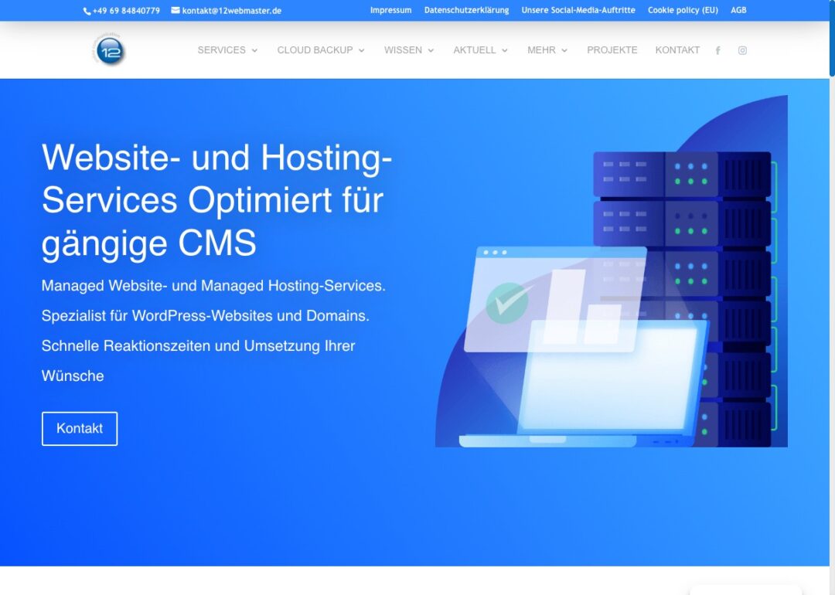Expand the Aktuell menu
Image resolution: width=835 pixels, height=595 pixels.
coord(480,50)
